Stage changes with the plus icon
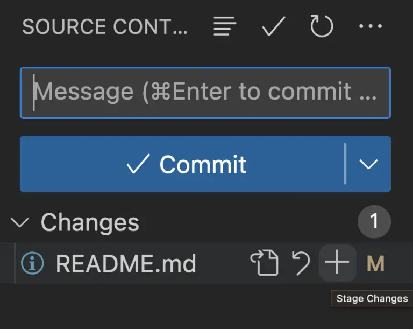 (x=337, y=263)
